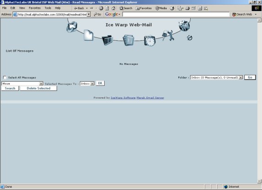This screenshot has width=262, height=190.
Task: Follow the IceWarp Software link
Action: tap(123, 98)
